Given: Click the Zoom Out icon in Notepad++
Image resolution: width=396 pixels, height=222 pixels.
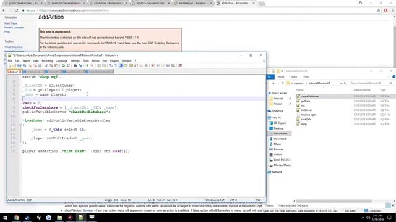Looking at the screenshot, I should coord(92,65).
